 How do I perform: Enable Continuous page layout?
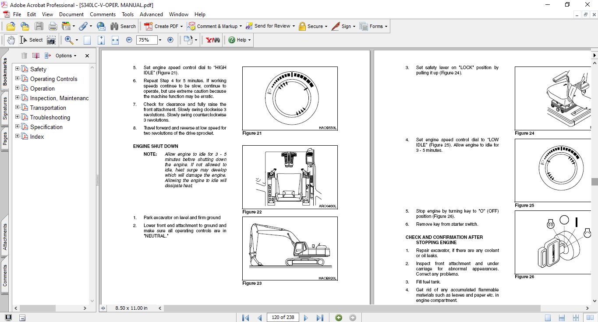[562, 318]
